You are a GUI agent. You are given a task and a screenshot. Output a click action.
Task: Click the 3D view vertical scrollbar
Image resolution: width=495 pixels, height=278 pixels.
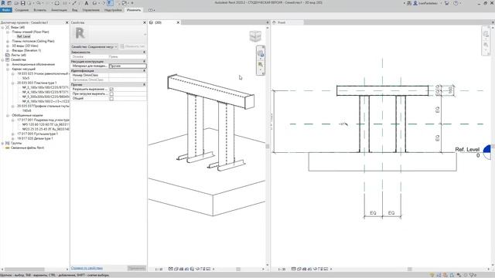[x=268, y=146]
